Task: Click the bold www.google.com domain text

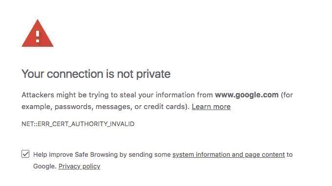Action: (x=247, y=95)
